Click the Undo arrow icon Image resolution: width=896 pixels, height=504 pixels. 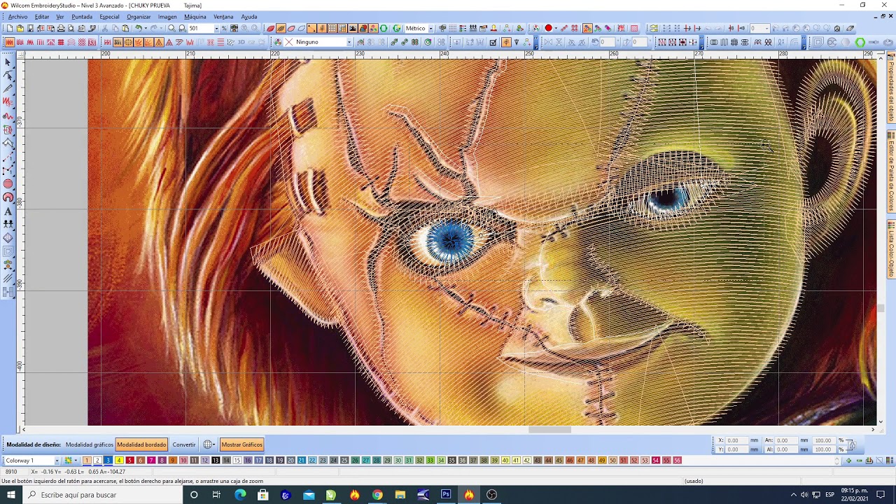[x=139, y=28]
